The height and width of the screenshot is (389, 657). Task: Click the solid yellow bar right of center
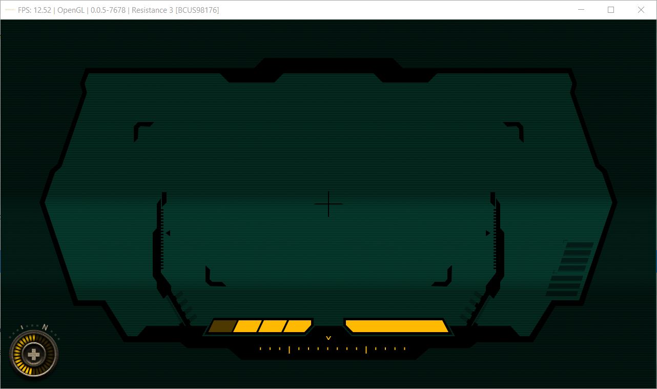[x=396, y=326]
